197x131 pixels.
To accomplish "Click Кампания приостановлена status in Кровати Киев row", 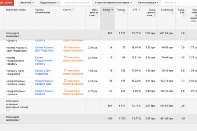I will 73,82.
